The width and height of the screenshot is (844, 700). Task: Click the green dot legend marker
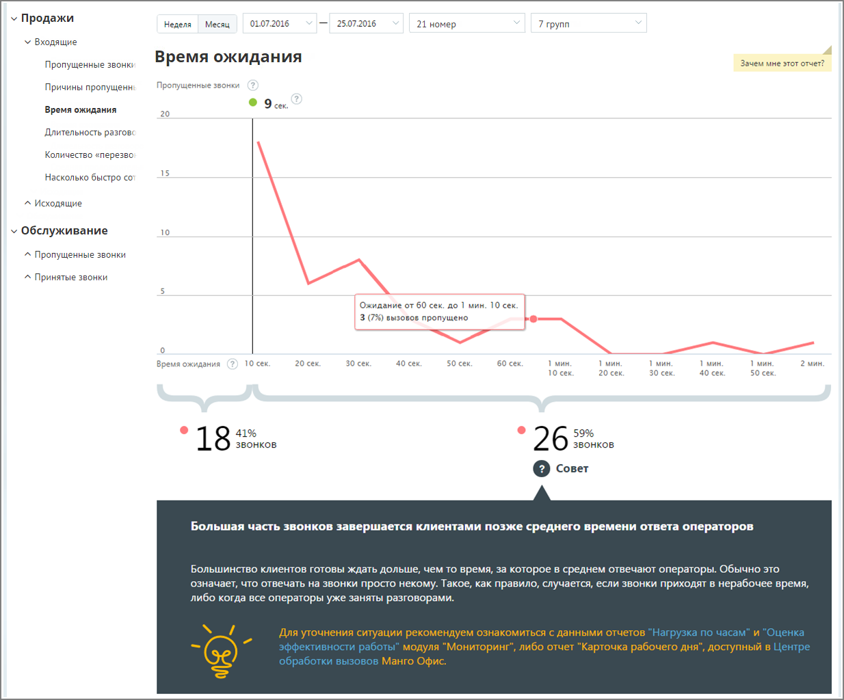tap(253, 103)
